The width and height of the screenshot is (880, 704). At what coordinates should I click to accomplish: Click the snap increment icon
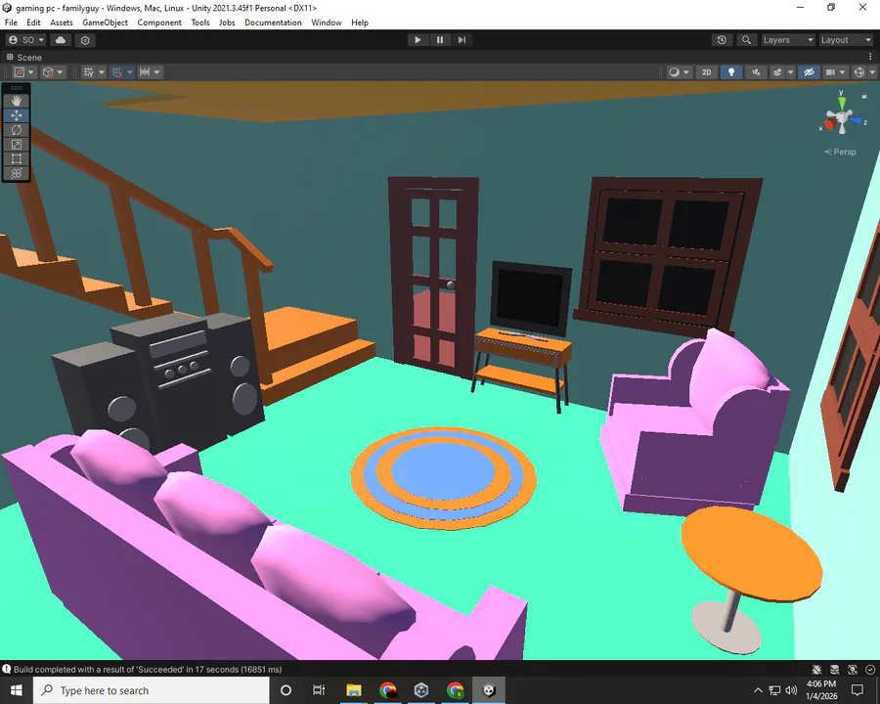click(145, 71)
